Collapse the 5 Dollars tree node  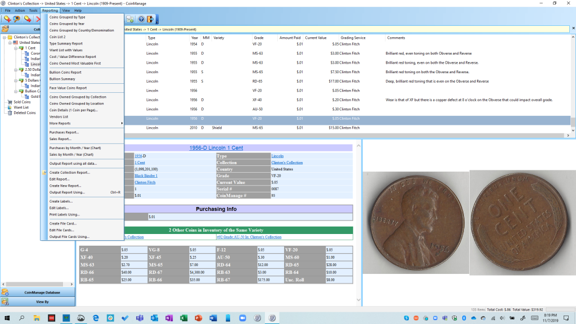(x=15, y=80)
